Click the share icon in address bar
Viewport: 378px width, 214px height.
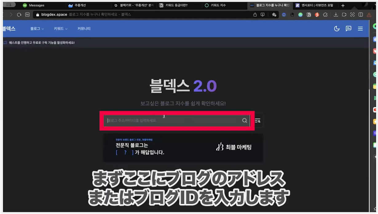tap(255, 15)
